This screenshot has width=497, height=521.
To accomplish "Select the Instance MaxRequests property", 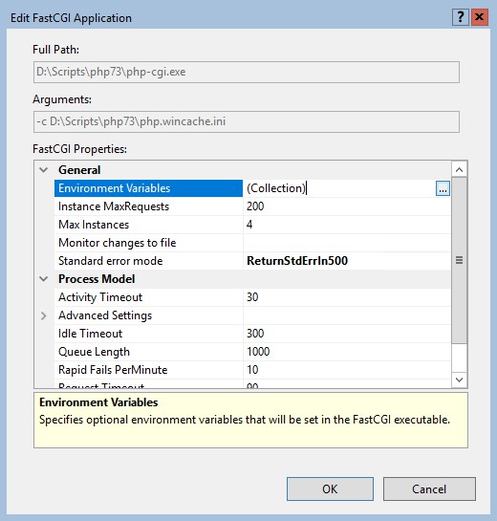I will (x=148, y=206).
